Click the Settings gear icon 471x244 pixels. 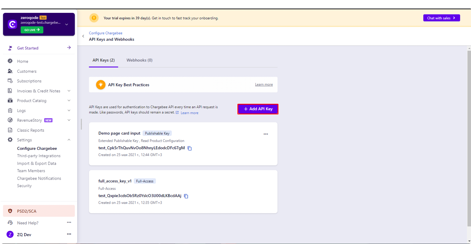click(10, 140)
